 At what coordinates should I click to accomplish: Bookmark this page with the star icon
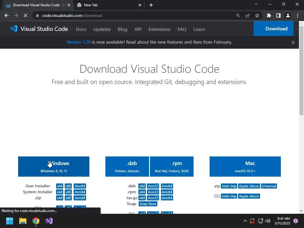(x=257, y=15)
